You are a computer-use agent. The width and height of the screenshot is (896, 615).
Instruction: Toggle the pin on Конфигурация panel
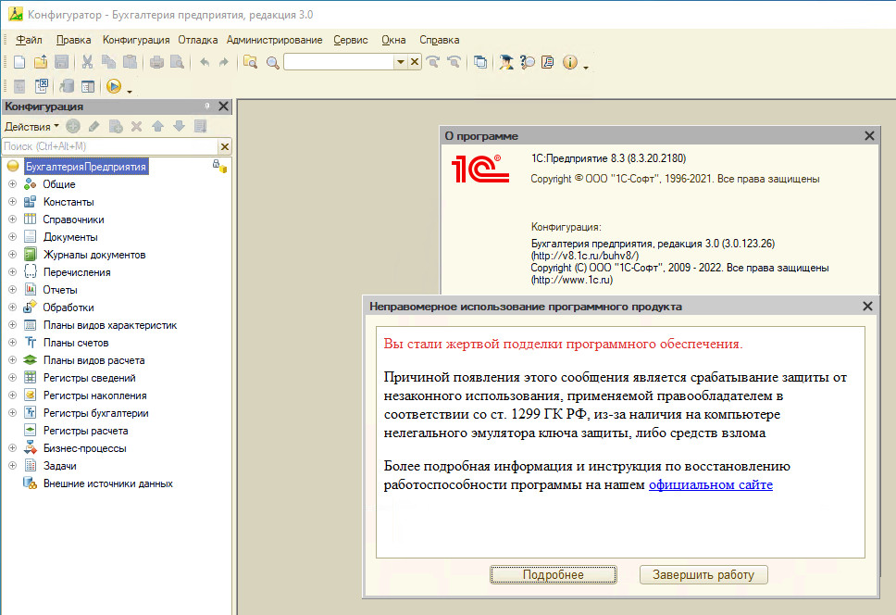point(207,107)
